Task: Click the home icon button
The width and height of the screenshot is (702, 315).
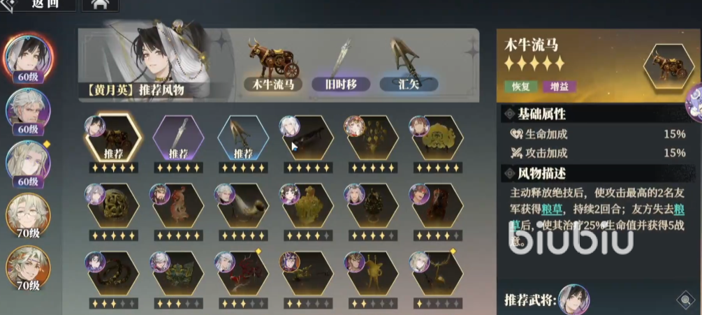Action: [101, 5]
